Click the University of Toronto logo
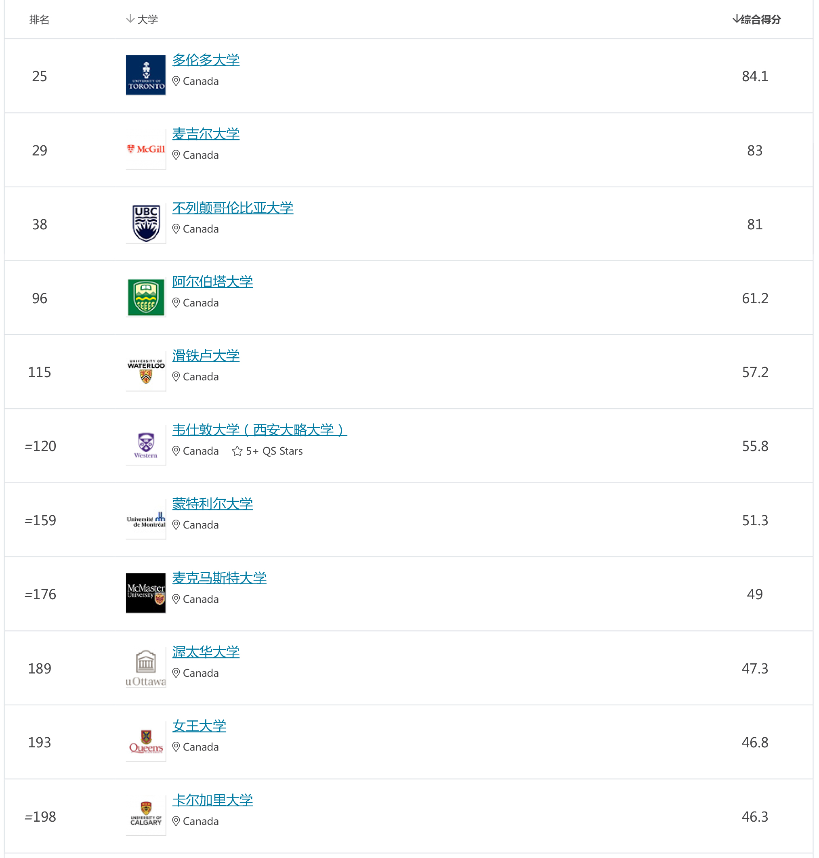Screen dimensions: 819x858 coord(145,75)
